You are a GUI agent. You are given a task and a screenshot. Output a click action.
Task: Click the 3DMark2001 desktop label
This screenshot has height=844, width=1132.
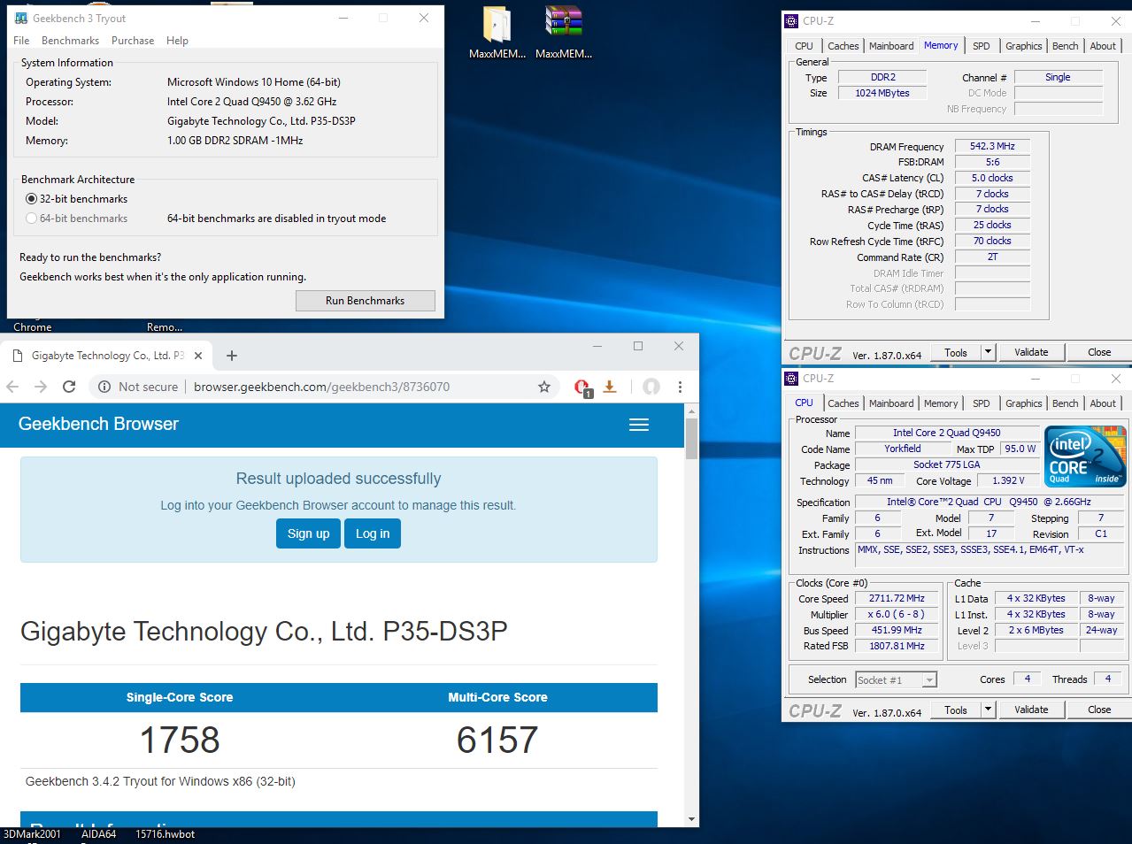(x=32, y=833)
